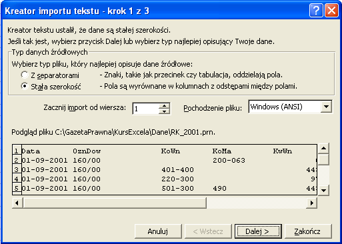Click the 'Dalej >' button
Image resolution: width=342 pixels, height=244 pixels.
click(x=258, y=231)
